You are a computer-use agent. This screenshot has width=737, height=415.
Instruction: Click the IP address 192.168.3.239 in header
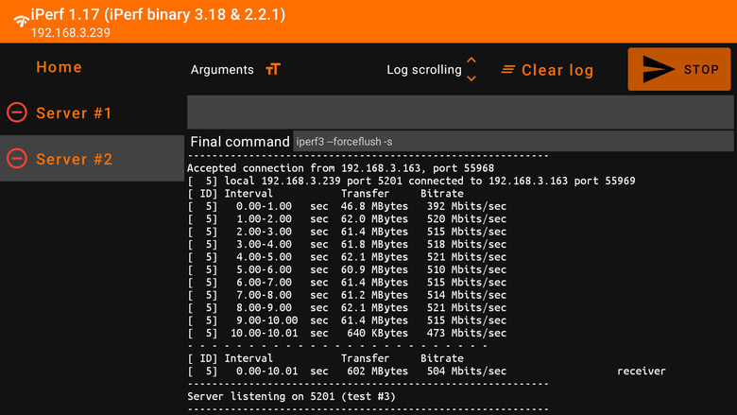click(71, 33)
